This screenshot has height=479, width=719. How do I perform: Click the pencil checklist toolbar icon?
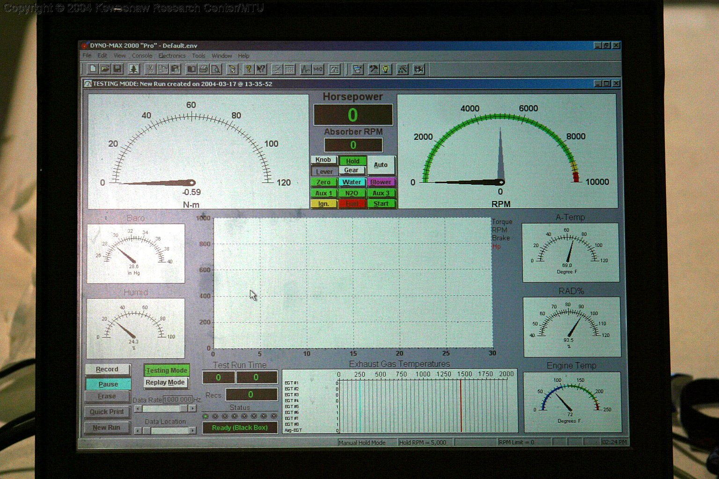pyautogui.click(x=233, y=69)
